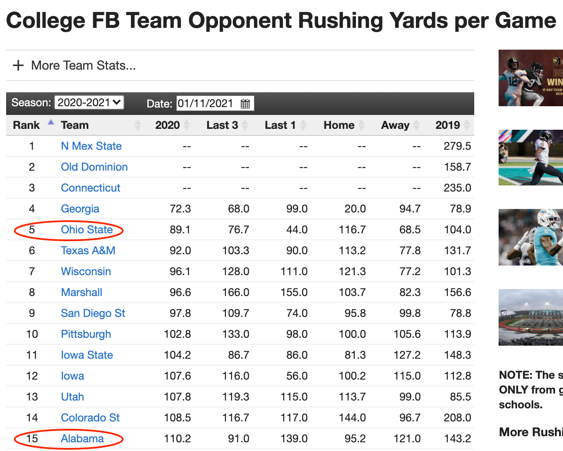
Task: Open the football players thumbnail at top
Action: [531, 78]
